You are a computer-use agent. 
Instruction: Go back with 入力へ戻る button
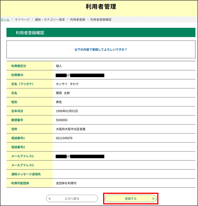point(72,199)
